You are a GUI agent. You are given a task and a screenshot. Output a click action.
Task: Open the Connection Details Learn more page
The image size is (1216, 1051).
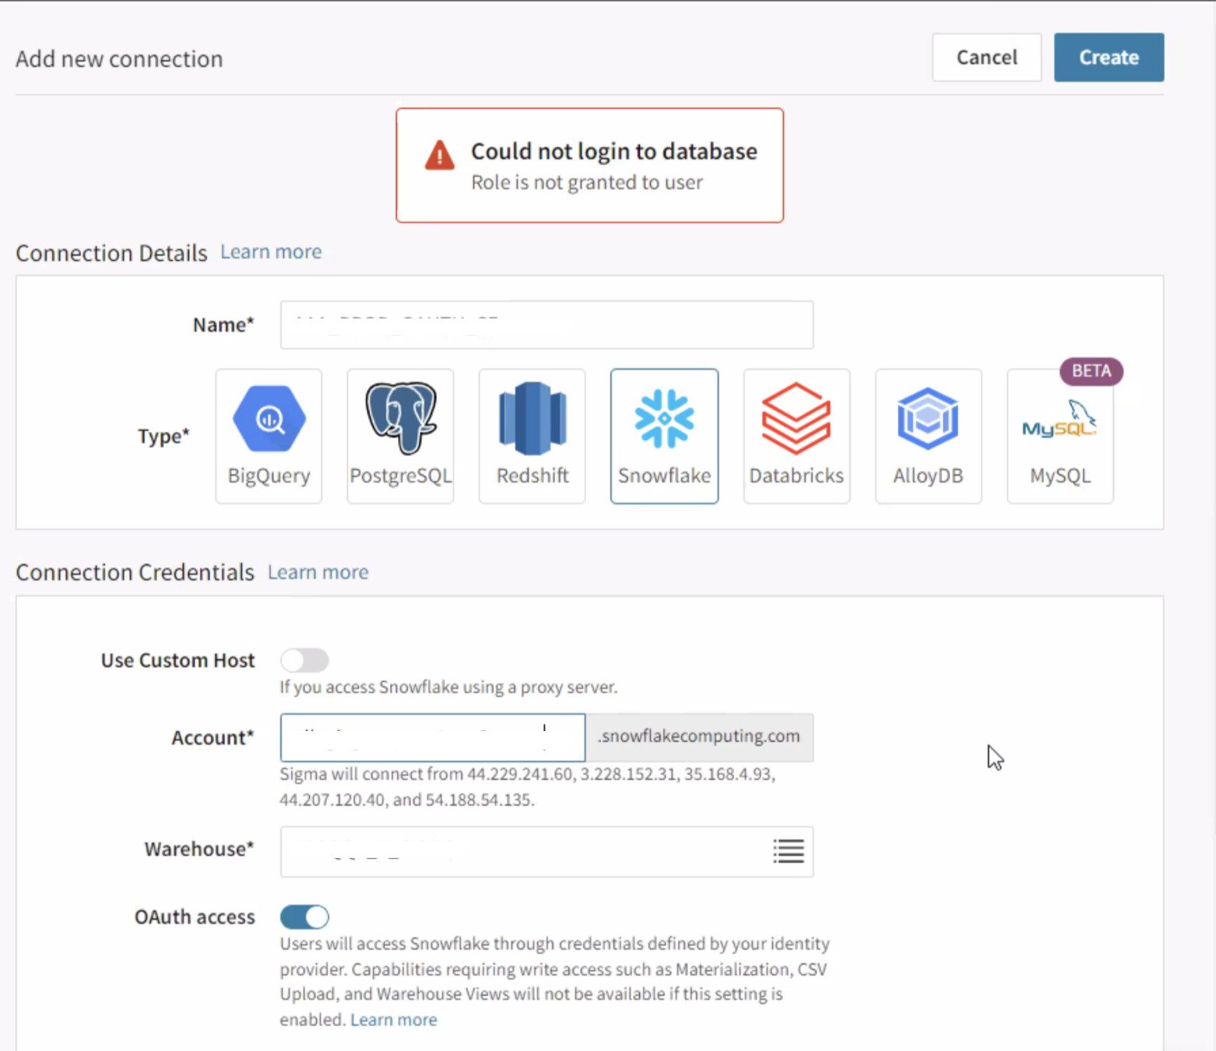pos(270,251)
